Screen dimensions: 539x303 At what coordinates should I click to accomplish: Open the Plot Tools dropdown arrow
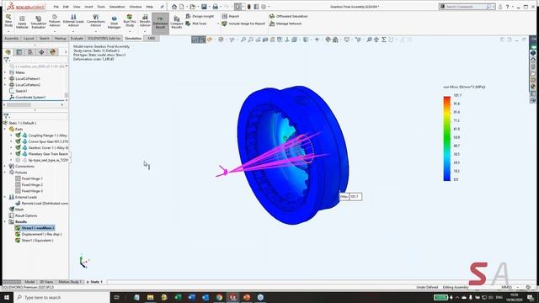218,24
